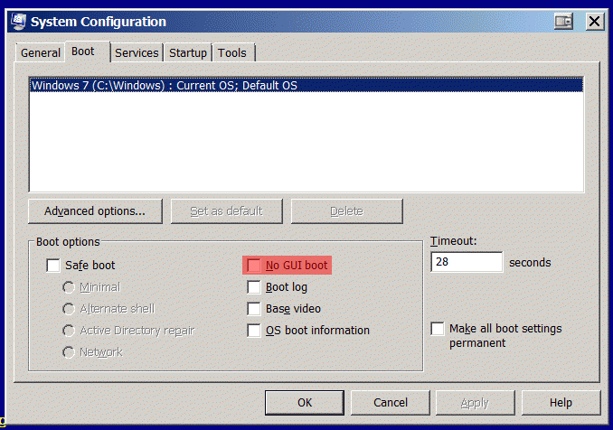This screenshot has width=613, height=430.
Task: Click the Timeout seconds field
Action: pos(467,262)
